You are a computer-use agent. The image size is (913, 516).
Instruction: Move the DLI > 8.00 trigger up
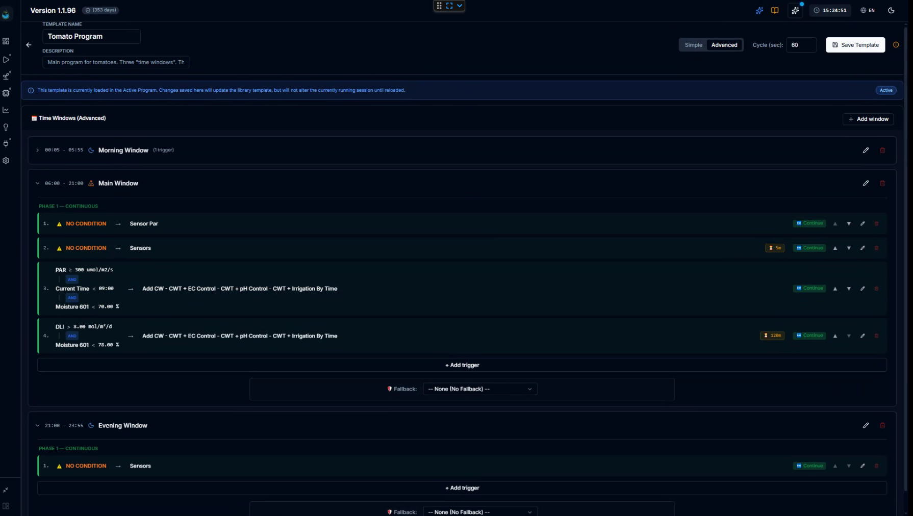pos(835,336)
